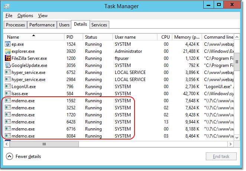
Task: Sort by the CPU column header
Action: pyautogui.click(x=165, y=37)
